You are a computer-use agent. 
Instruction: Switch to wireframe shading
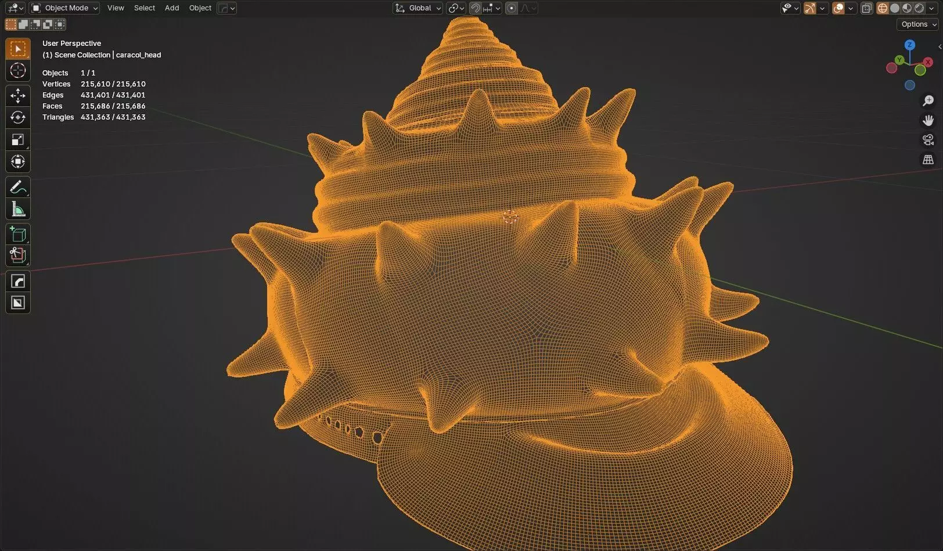pyautogui.click(x=882, y=8)
